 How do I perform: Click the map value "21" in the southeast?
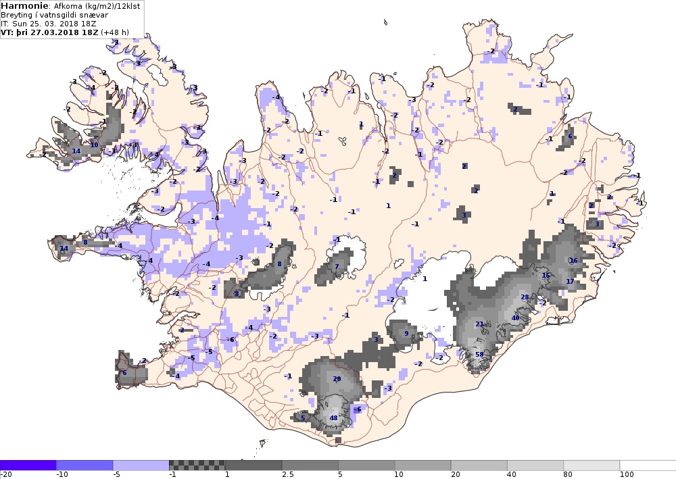coord(479,324)
